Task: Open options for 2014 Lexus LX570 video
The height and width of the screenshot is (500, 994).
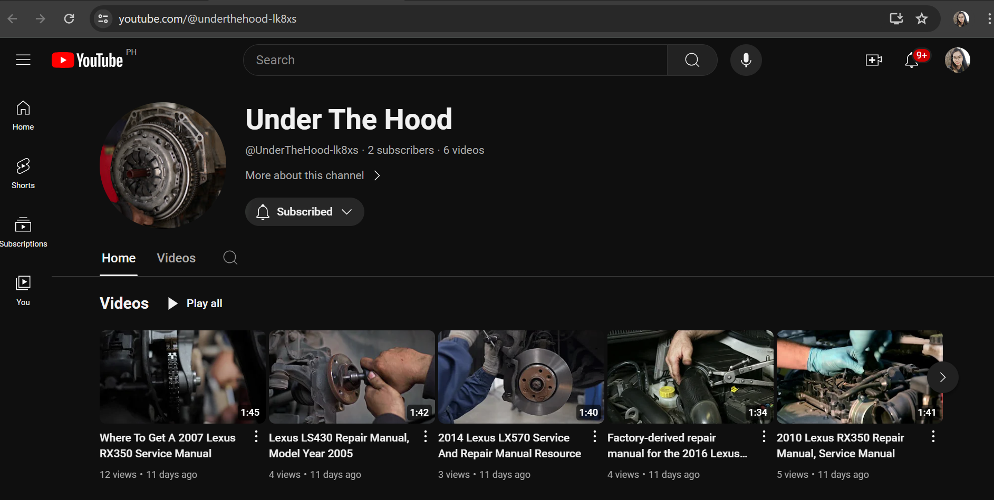Action: pos(595,436)
